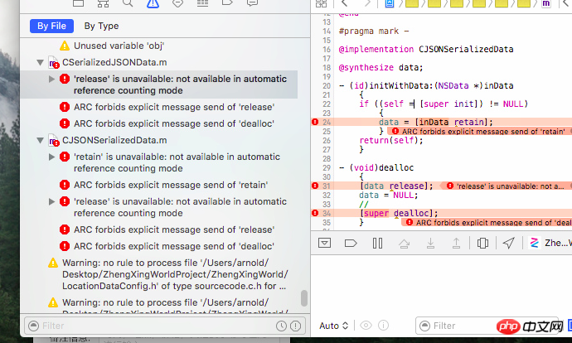The height and width of the screenshot is (343, 572).
Task: Open the Auto variables scope dropdown
Action: [334, 326]
